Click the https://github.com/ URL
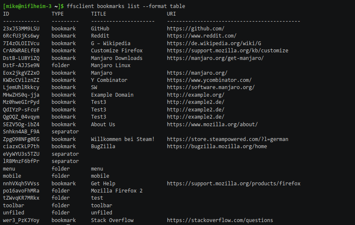This screenshot has height=225, width=355. [196, 29]
